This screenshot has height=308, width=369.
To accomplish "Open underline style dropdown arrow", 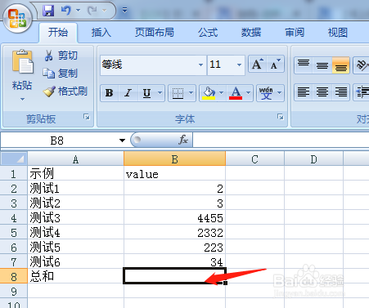I will click(x=160, y=93).
